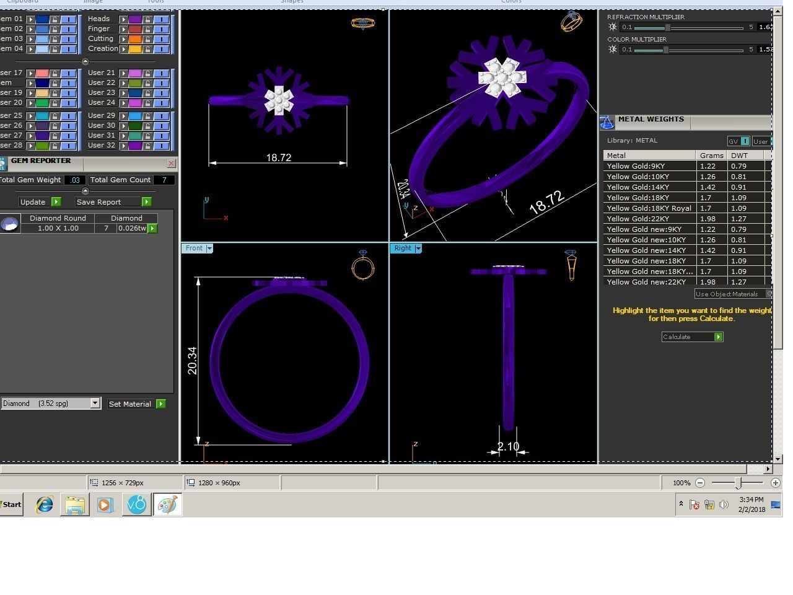The width and height of the screenshot is (793, 595).
Task: Collapse the layers section with the round arrow
Action: 85,61
